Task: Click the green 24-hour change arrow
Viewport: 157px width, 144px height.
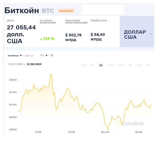Action: point(41,39)
